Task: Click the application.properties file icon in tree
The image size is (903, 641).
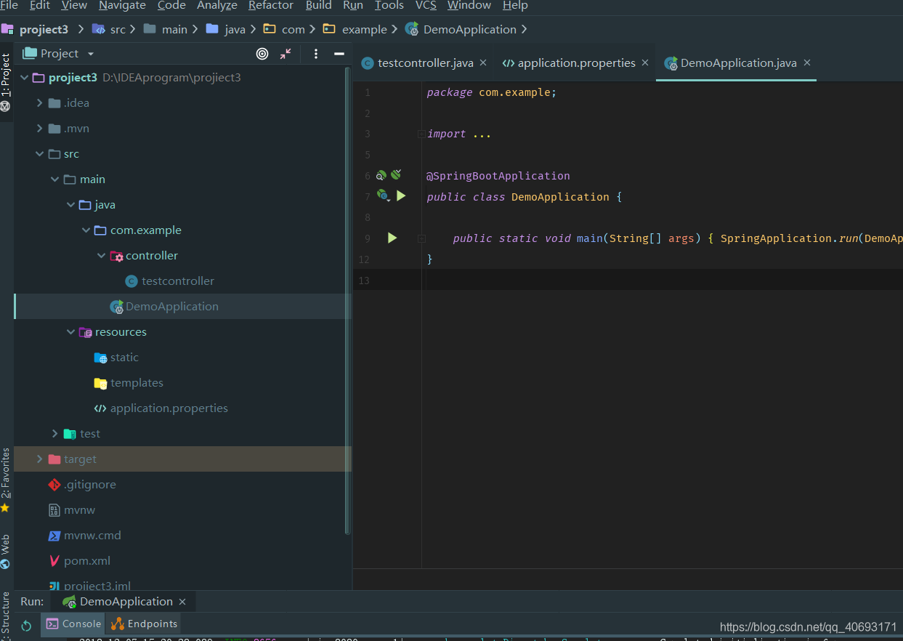Action: pos(100,408)
